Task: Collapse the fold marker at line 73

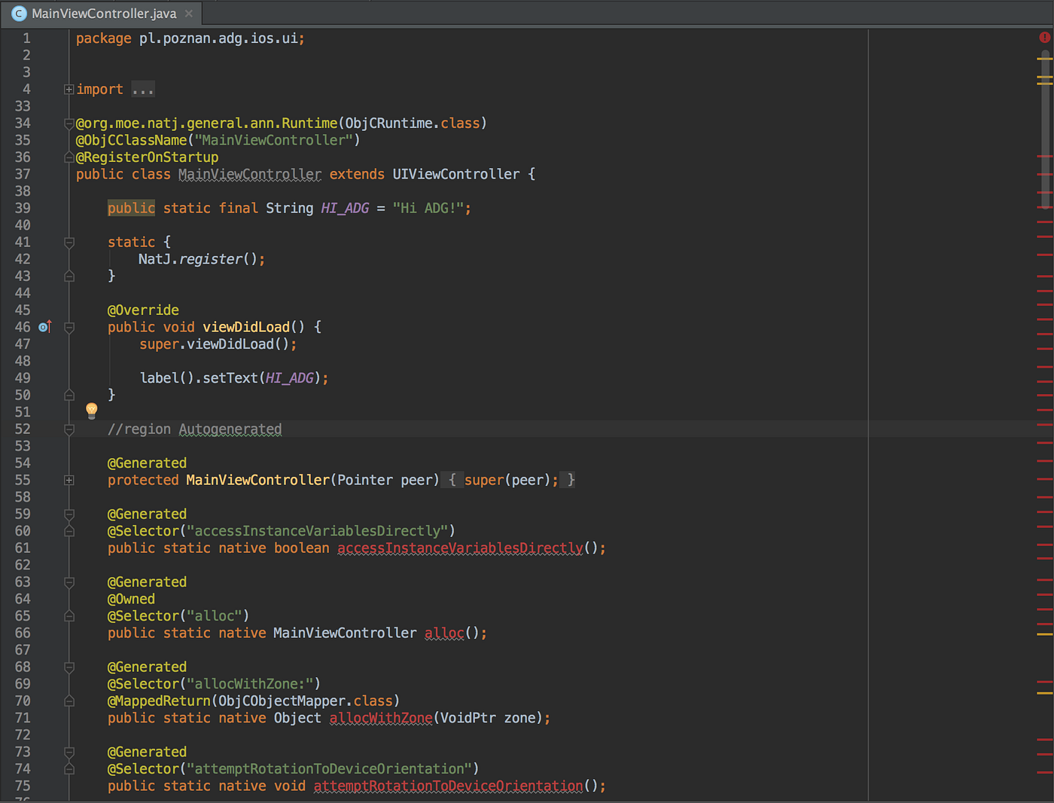Action: [69, 752]
